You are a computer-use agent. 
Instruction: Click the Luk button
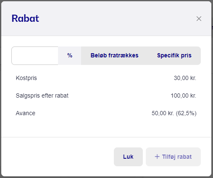(x=128, y=157)
